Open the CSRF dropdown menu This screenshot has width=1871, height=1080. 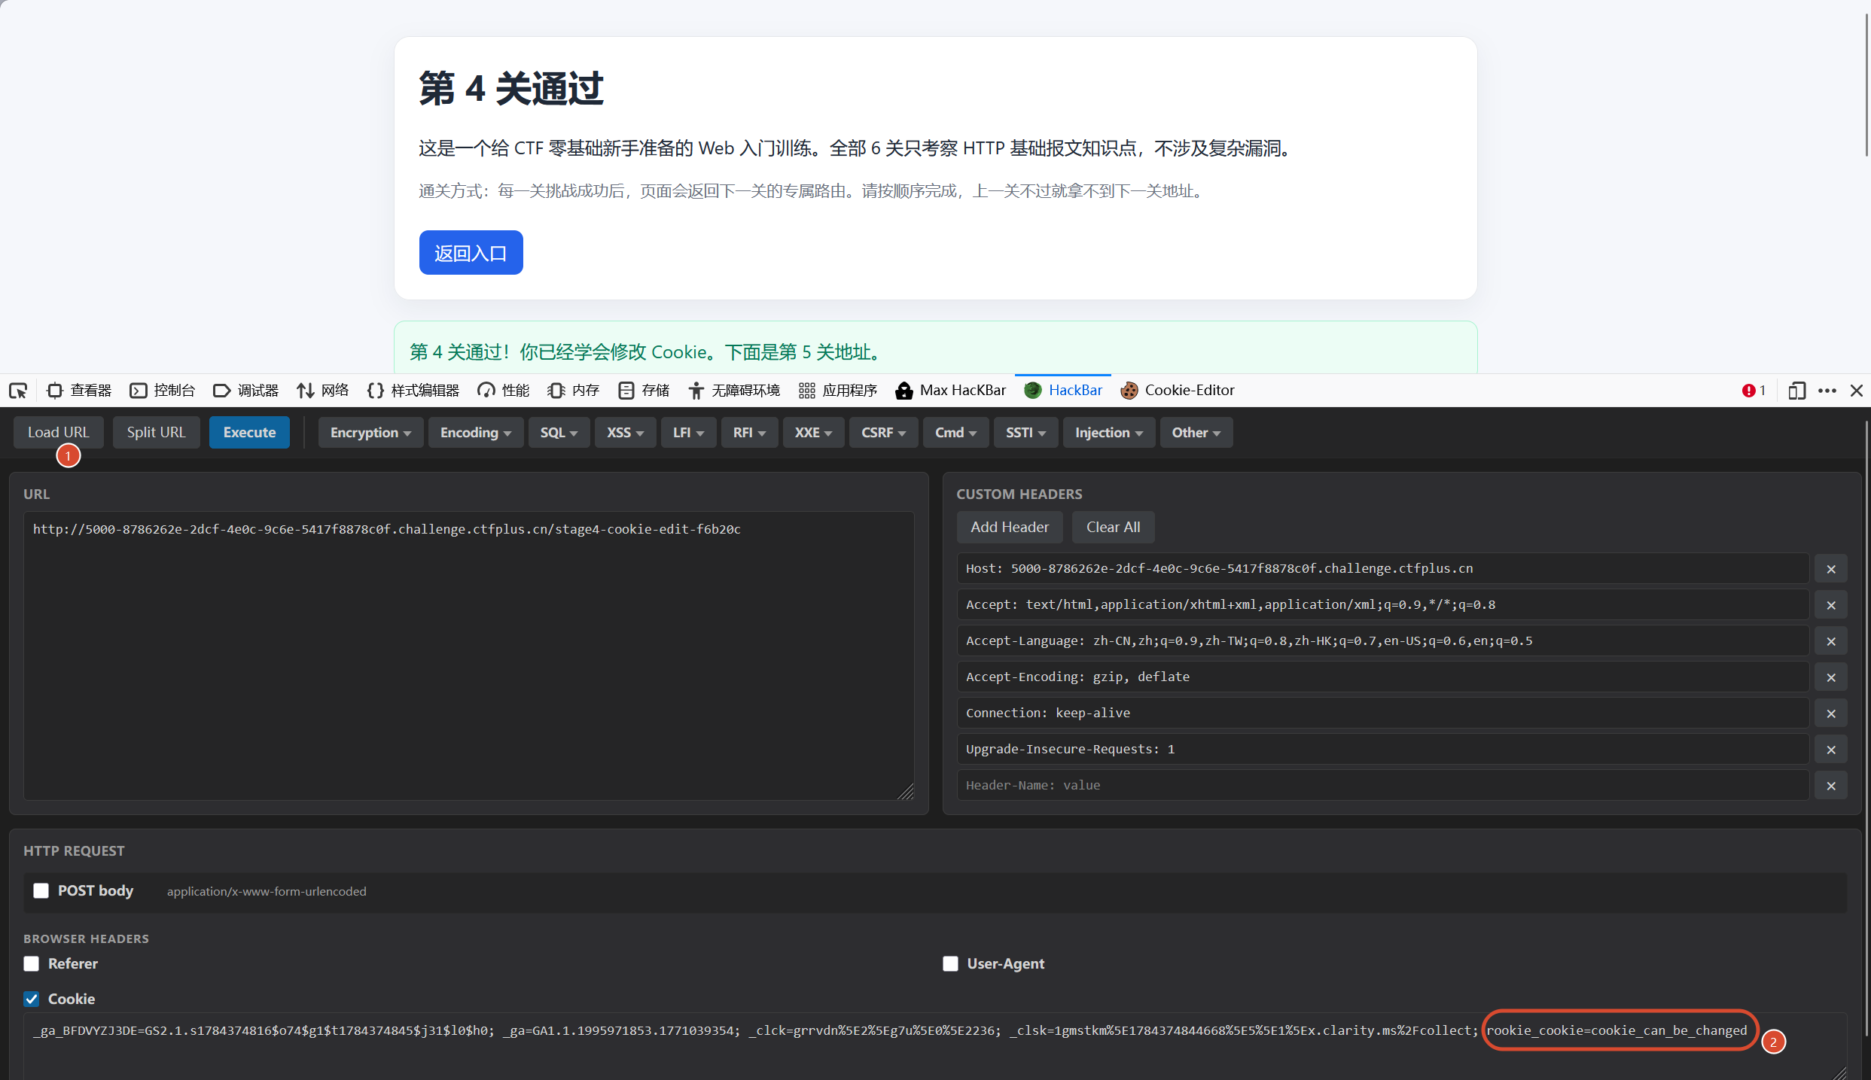[x=883, y=433]
